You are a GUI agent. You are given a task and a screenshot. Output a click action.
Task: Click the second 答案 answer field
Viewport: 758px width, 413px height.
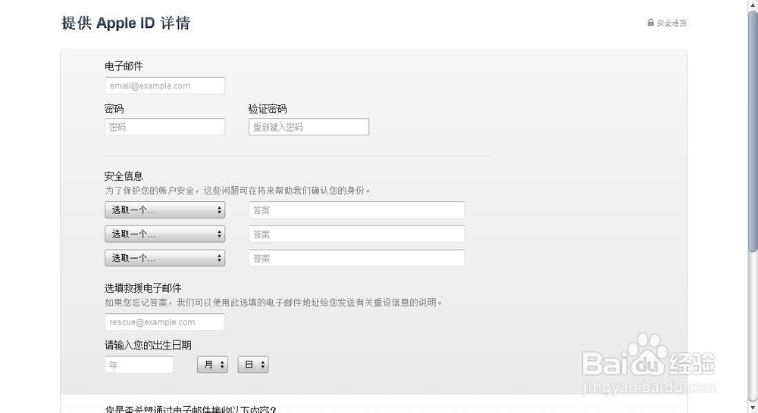357,234
